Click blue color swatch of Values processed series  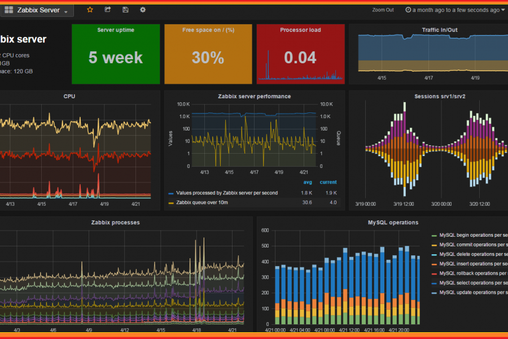click(x=171, y=193)
